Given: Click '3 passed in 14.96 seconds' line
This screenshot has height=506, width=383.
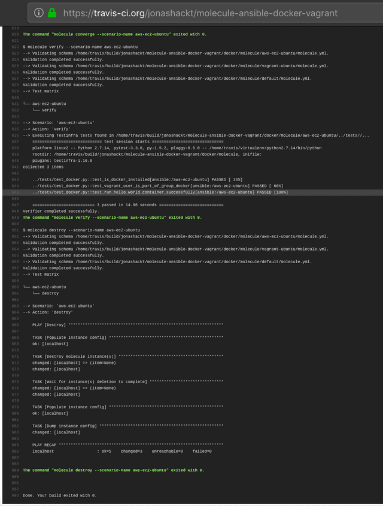Looking at the screenshot, I should coord(127,204).
